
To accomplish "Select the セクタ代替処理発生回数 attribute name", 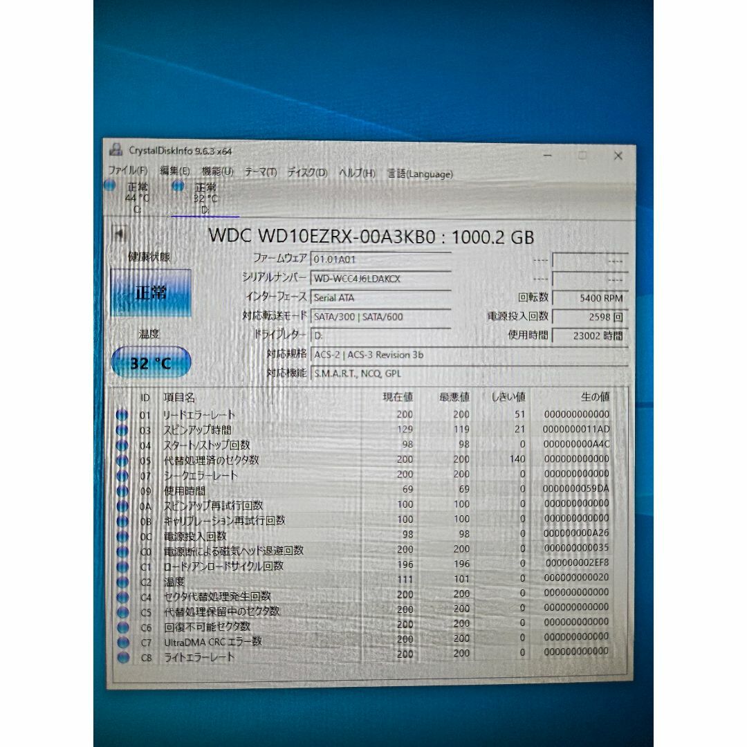I will point(217,596).
